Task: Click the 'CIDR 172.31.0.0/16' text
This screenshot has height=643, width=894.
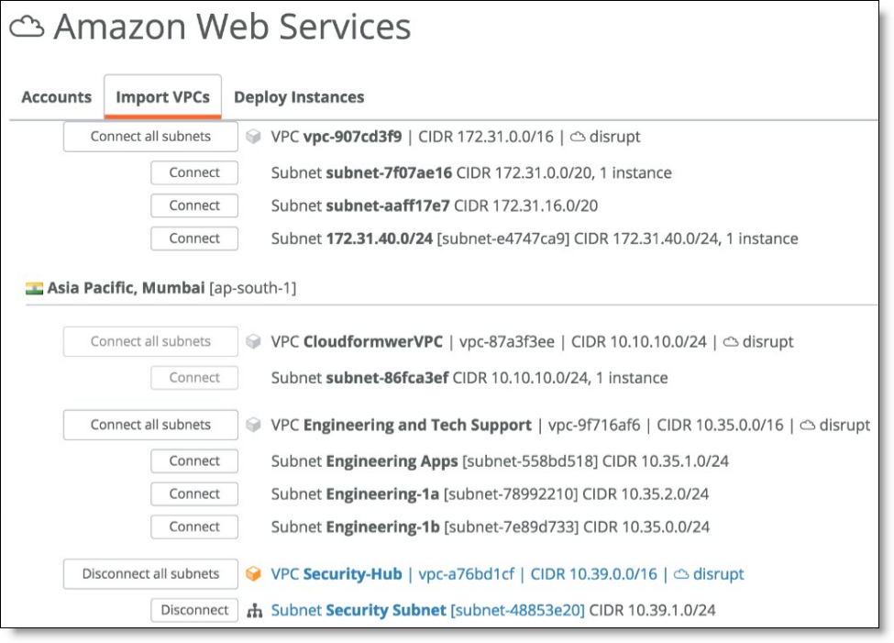Action: pos(486,137)
